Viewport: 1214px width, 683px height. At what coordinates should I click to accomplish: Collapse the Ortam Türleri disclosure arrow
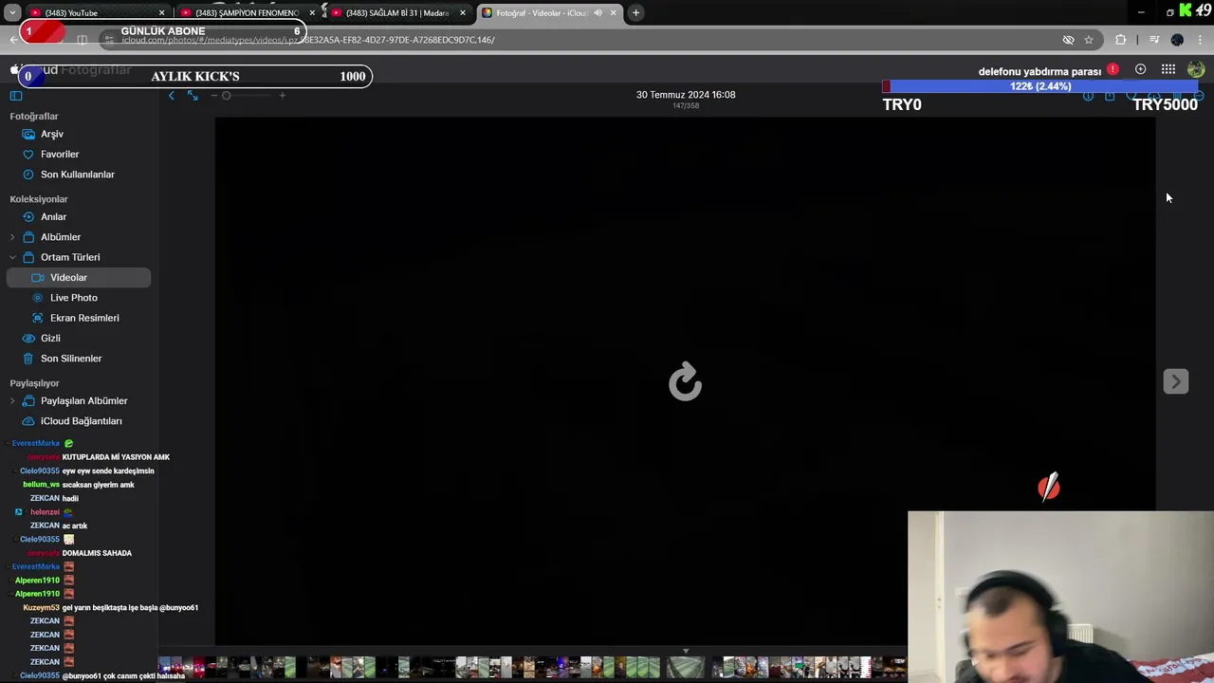click(12, 257)
